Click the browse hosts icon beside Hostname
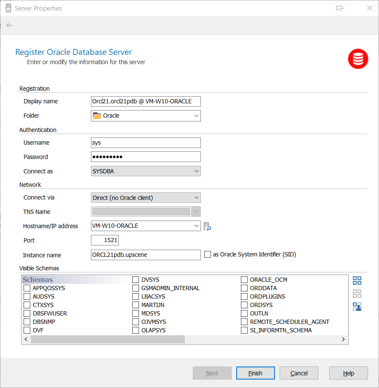Screen dimensions: 379x388 207,226
